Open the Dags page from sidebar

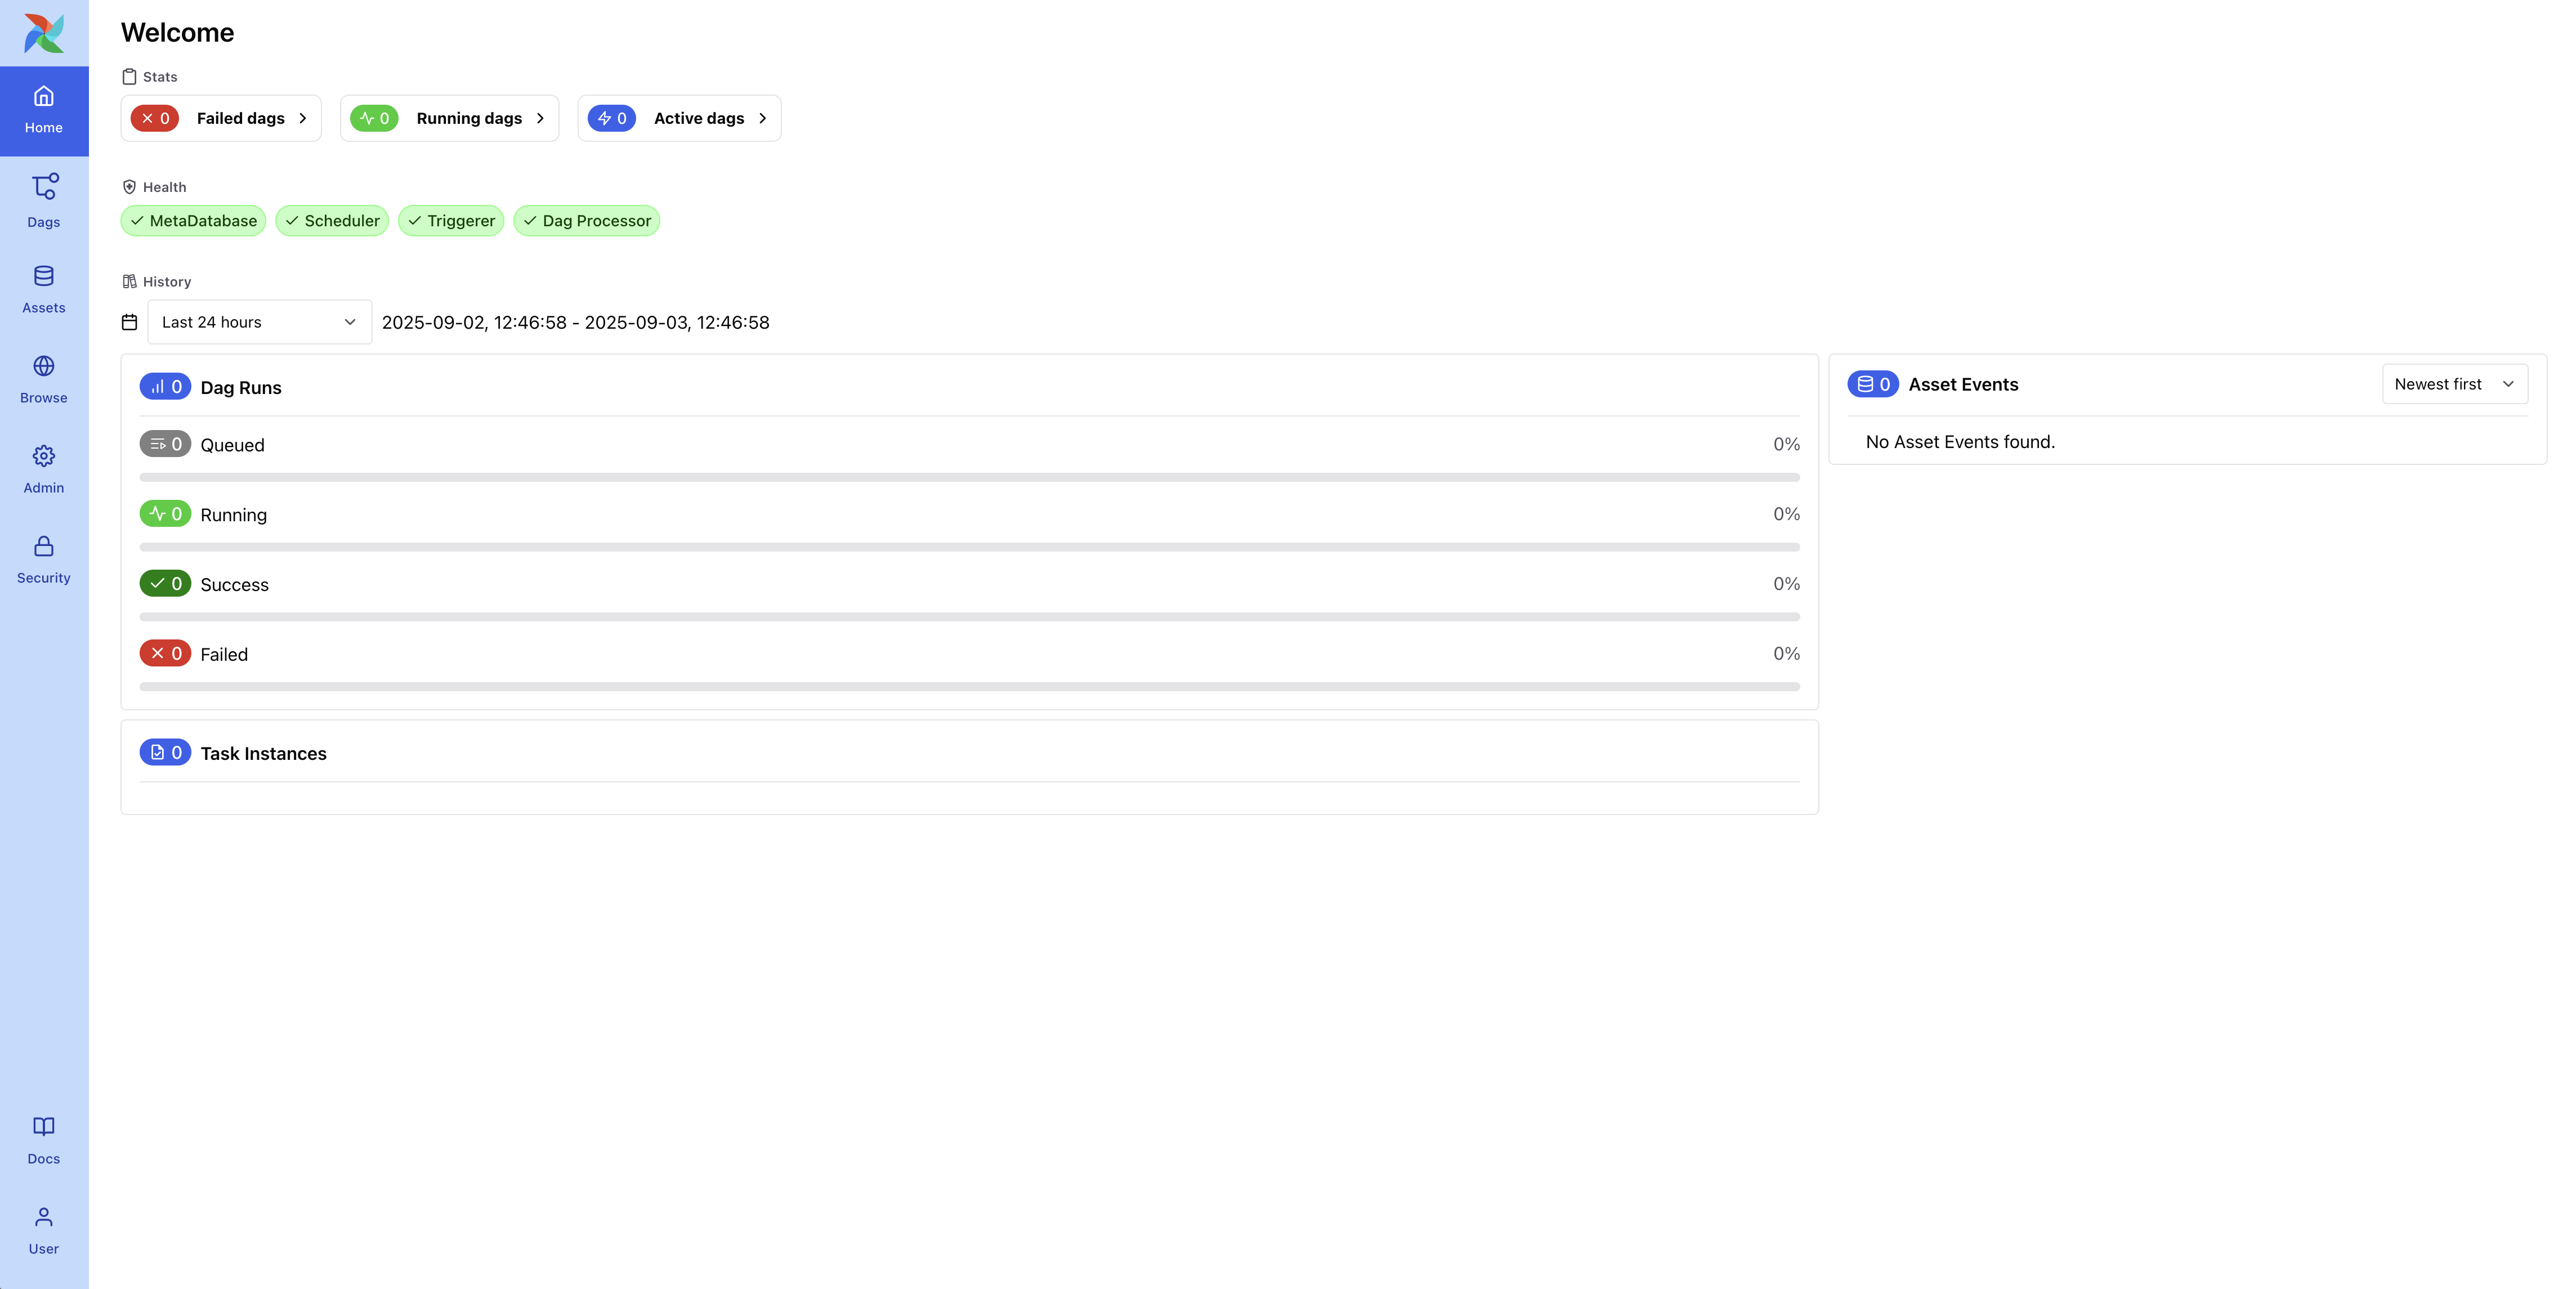[x=44, y=200]
